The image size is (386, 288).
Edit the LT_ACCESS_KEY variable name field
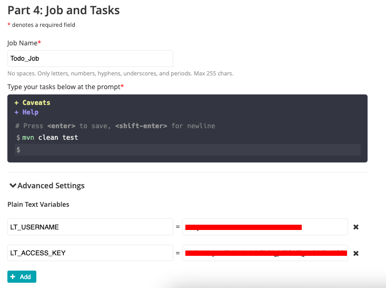(90, 253)
